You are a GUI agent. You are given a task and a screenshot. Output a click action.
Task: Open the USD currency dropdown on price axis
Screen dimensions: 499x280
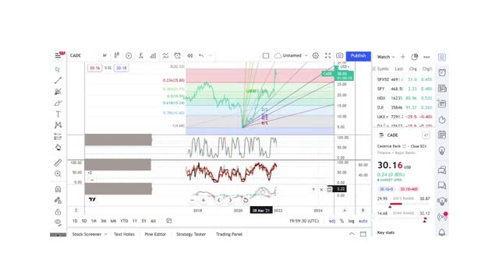tap(345, 67)
